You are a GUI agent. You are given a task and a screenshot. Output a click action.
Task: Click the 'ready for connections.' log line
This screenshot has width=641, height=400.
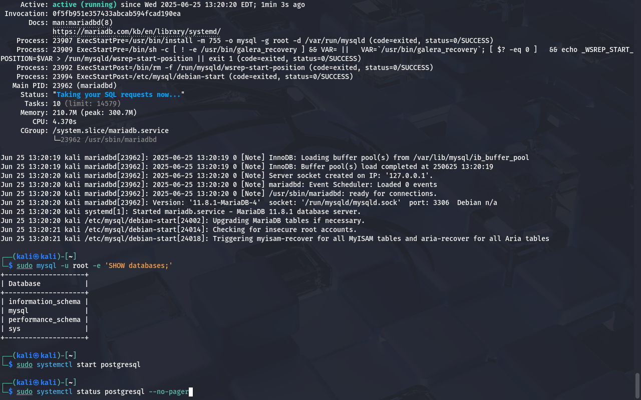click(x=219, y=193)
